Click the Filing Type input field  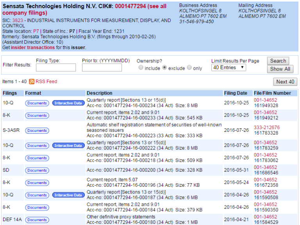click(x=56, y=67)
